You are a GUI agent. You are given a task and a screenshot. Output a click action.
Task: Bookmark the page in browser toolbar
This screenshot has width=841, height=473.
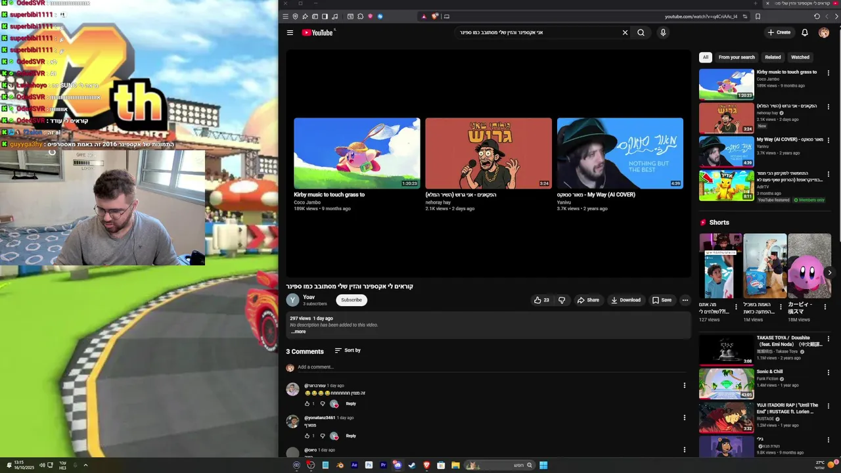pos(758,16)
